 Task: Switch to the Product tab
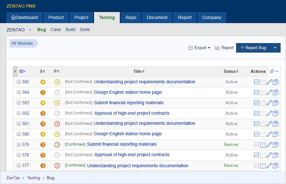(x=56, y=18)
